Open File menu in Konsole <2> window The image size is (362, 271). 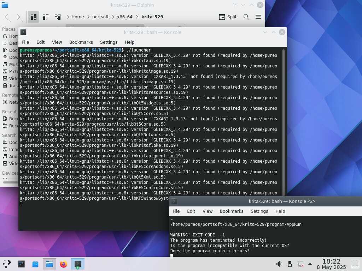176,211
